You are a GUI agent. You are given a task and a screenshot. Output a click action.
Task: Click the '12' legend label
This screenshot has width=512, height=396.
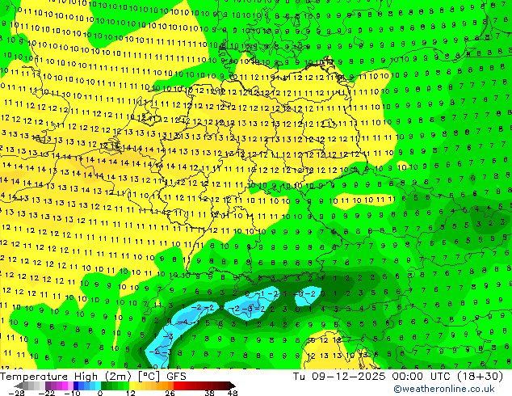[x=131, y=393]
